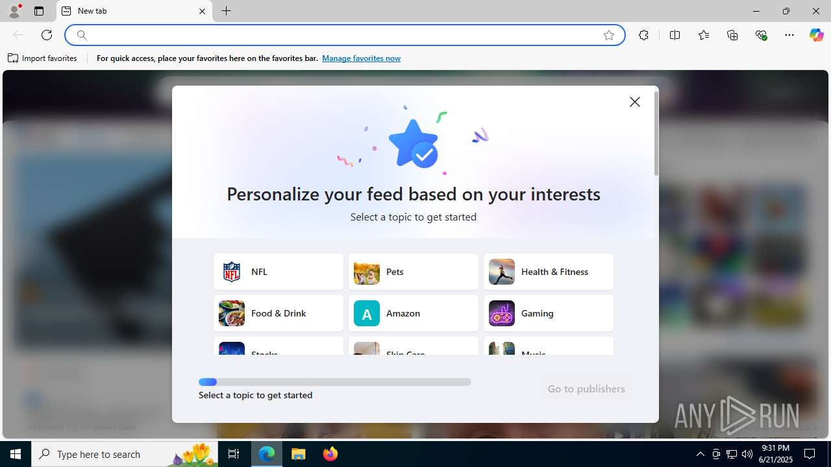Select the NFL topic
831x467 pixels.
pos(279,272)
